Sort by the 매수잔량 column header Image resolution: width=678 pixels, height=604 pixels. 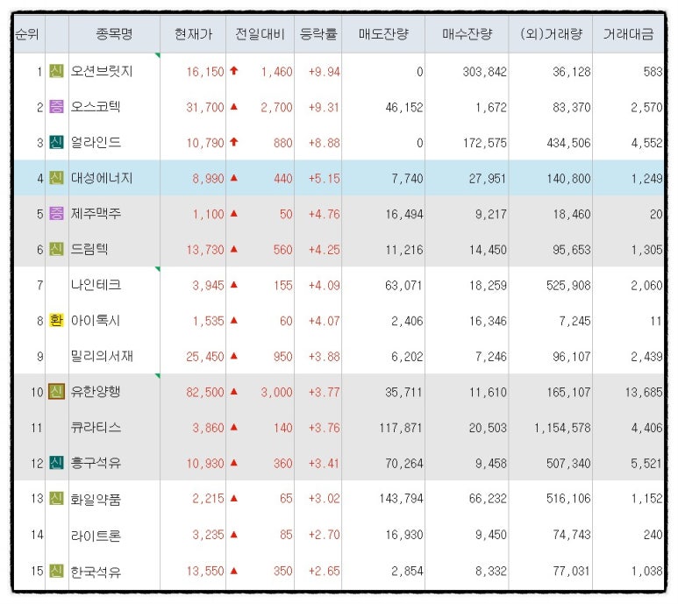467,33
